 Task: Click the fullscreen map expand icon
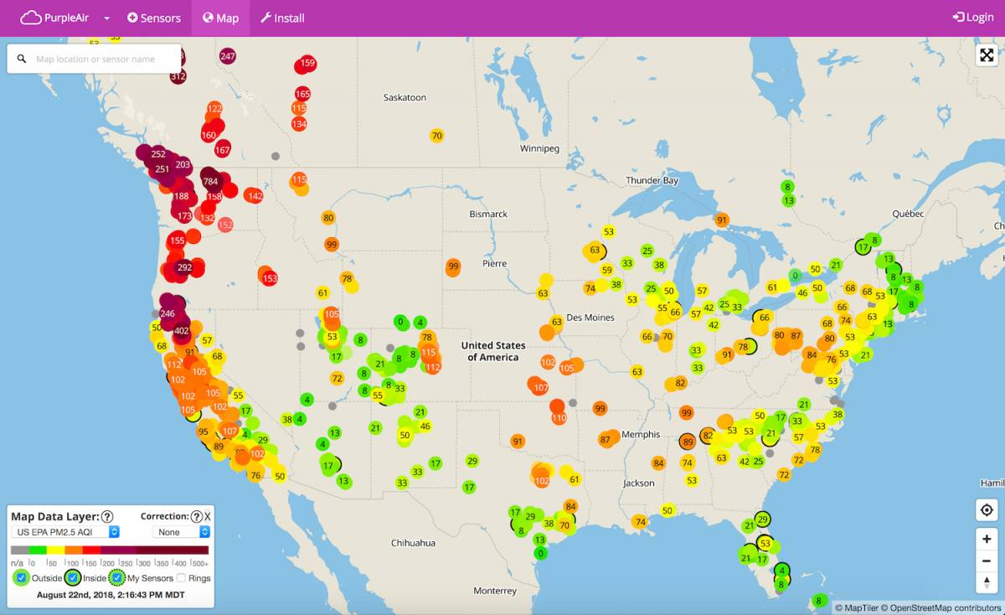pyautogui.click(x=987, y=55)
